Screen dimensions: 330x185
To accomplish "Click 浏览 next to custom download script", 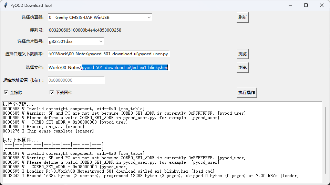I will pos(243,54).
